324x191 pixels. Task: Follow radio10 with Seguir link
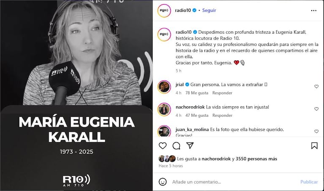209,10
